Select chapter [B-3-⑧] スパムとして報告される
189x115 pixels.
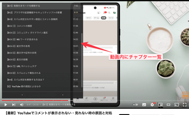click(x=41, y=73)
